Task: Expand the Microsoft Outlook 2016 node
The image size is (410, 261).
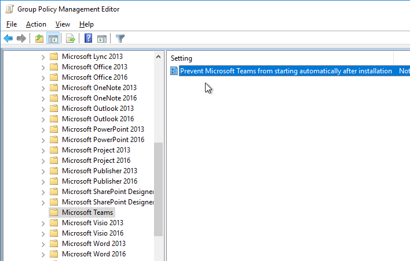Action: click(x=43, y=120)
